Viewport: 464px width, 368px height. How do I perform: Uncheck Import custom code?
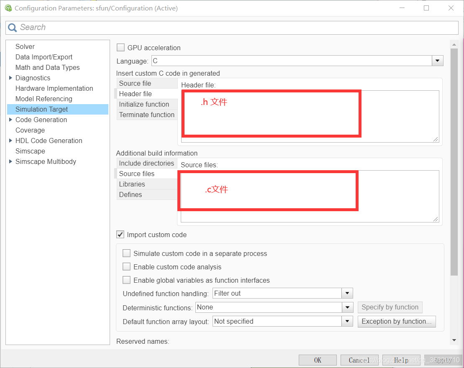click(120, 235)
